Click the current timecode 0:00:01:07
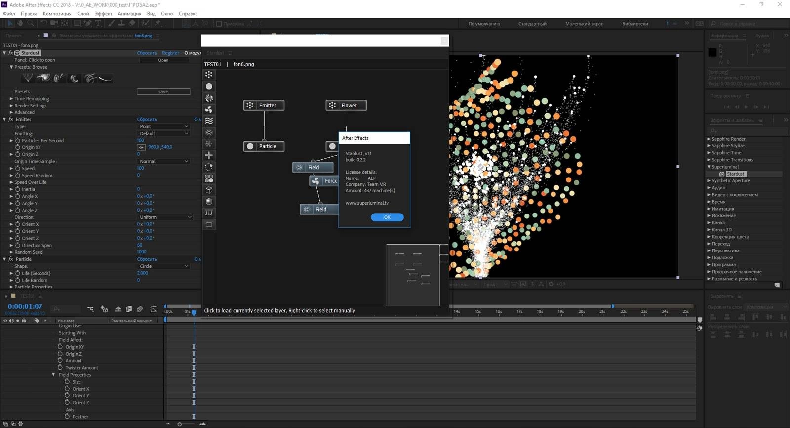The width and height of the screenshot is (790, 428). pyautogui.click(x=25, y=306)
